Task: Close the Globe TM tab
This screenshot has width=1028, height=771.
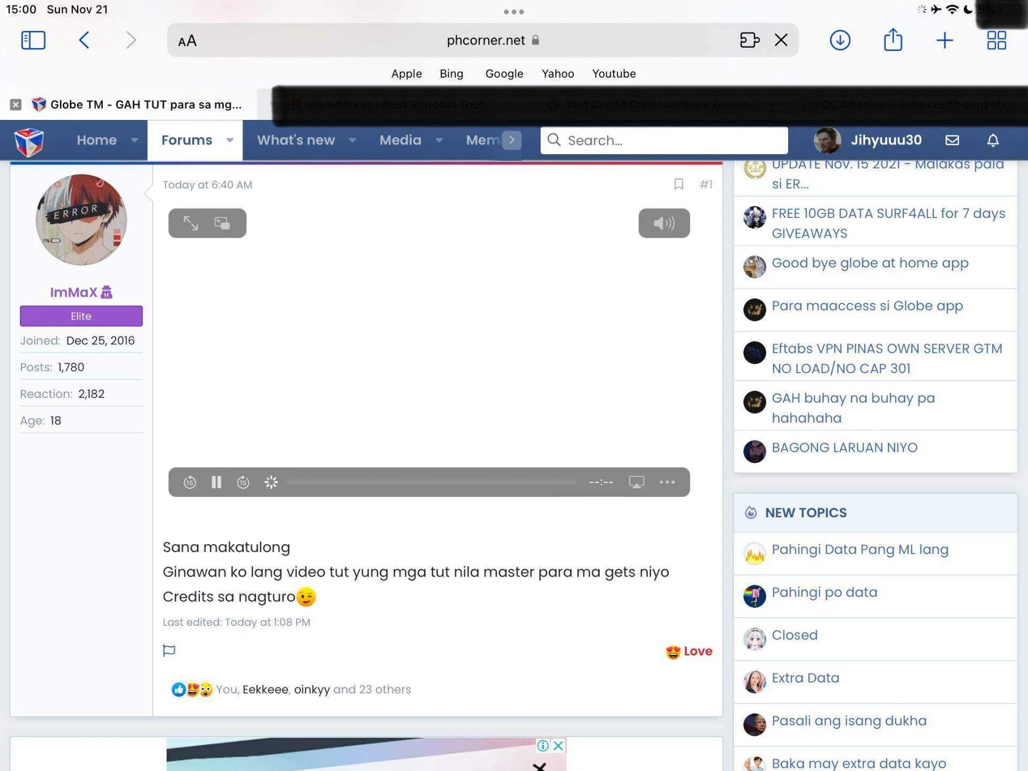Action: coord(16,104)
